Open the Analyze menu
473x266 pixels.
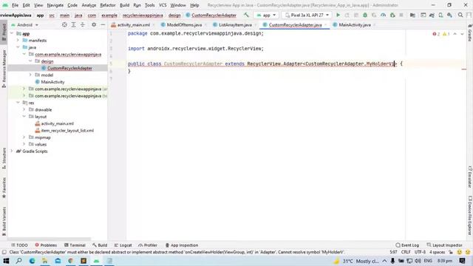(89, 5)
